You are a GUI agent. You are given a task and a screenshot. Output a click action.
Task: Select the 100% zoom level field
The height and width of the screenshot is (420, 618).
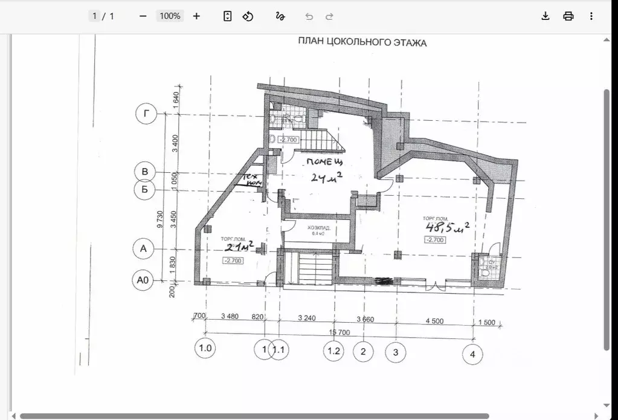pos(170,16)
